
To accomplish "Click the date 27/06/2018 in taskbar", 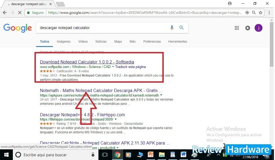I will (x=250, y=157).
